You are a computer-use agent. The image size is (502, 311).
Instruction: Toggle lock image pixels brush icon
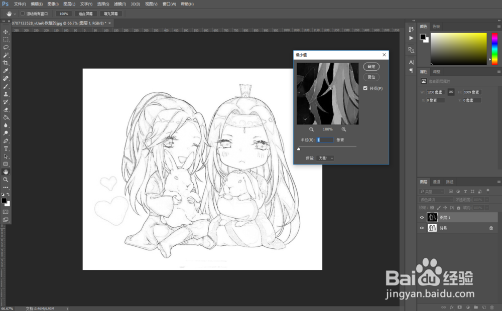point(439,208)
